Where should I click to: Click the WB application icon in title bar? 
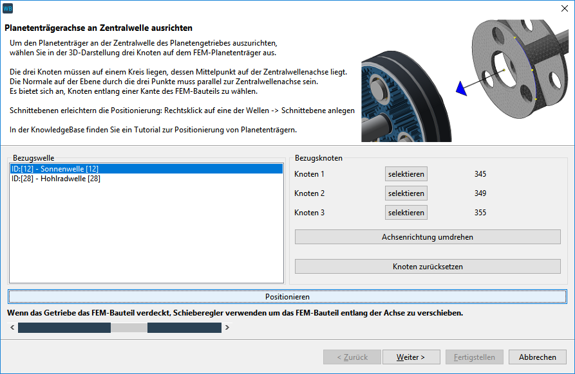(x=8, y=8)
